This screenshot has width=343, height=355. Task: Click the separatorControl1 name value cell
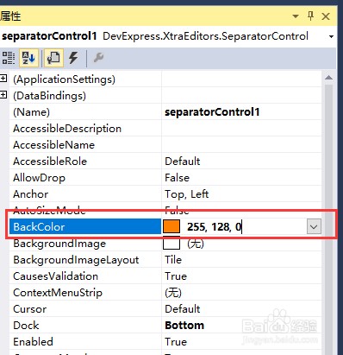tap(212, 112)
